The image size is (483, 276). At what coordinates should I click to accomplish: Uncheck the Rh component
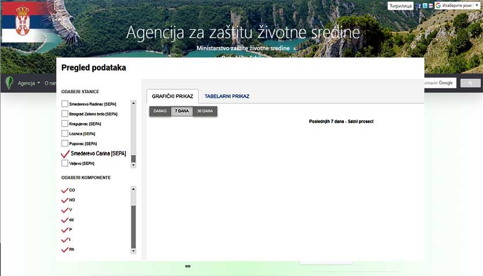64,249
